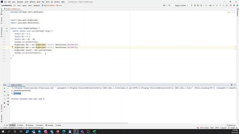The image size is (239, 134).
Task: Select the BigDecimalMain.java editor tab
Action: coord(13,9)
